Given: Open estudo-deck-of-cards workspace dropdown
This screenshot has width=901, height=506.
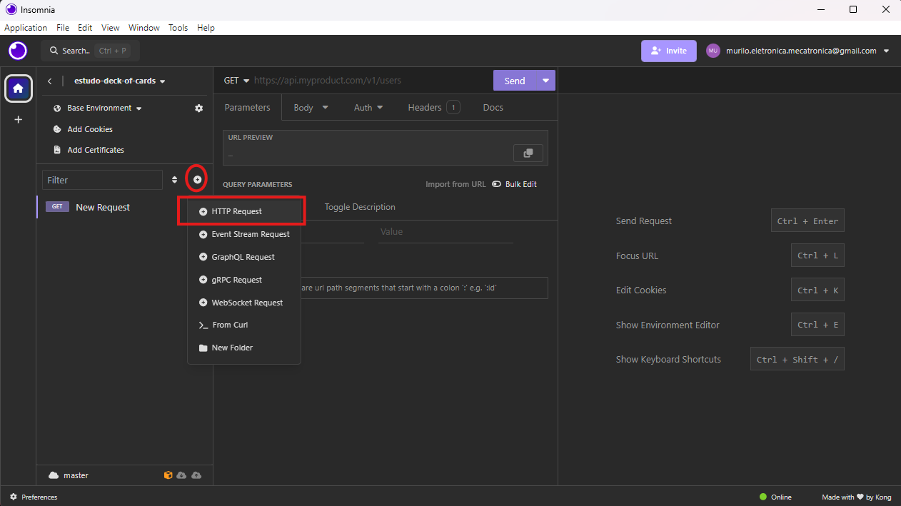Looking at the screenshot, I should [x=120, y=81].
